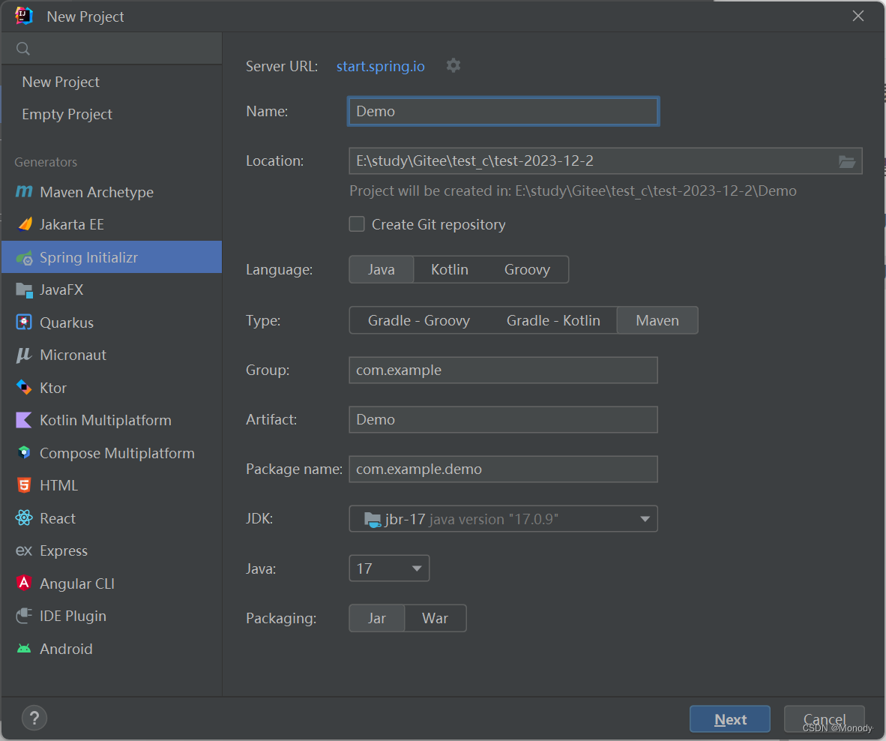Open server URL settings gear
886x741 pixels.
pos(453,65)
